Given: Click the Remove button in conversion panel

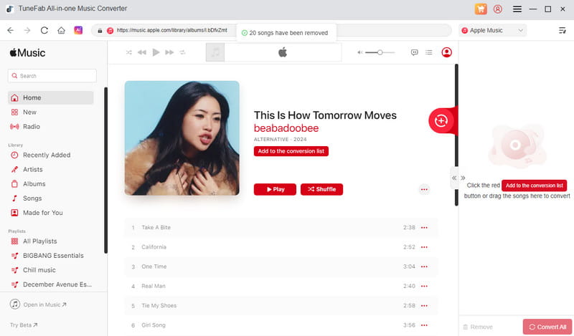Looking at the screenshot, I should [x=478, y=327].
